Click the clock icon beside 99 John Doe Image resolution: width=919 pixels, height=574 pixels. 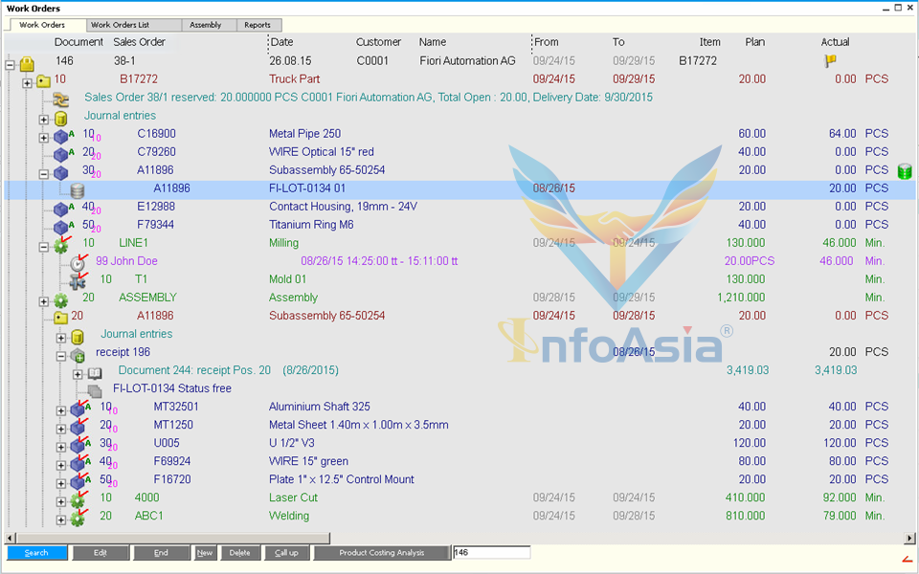(78, 264)
